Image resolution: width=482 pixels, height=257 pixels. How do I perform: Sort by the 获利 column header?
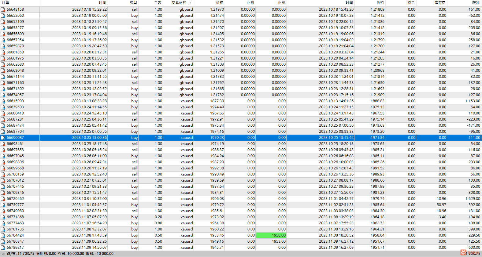pyautogui.click(x=476, y=3)
